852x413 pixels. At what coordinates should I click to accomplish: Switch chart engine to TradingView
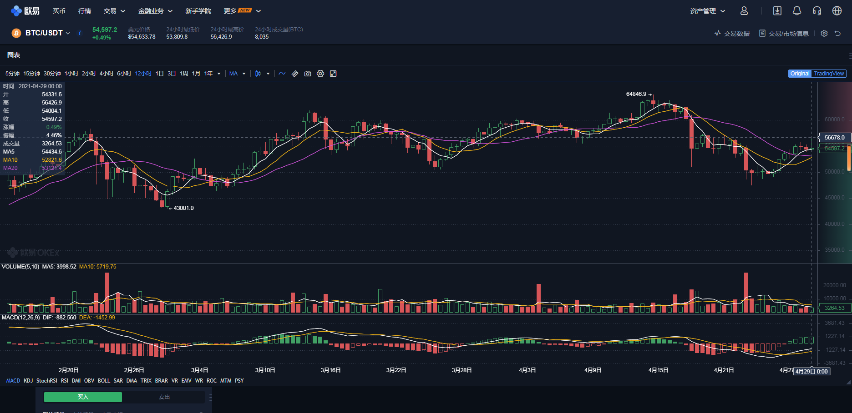[829, 73]
